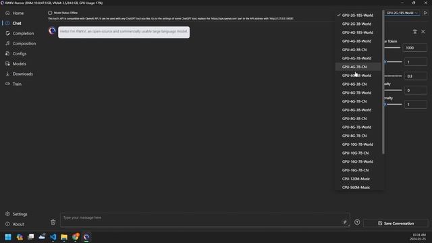Choose GPU-4G-3B-CN config
Image resolution: width=432 pixels, height=243 pixels.
358,49
